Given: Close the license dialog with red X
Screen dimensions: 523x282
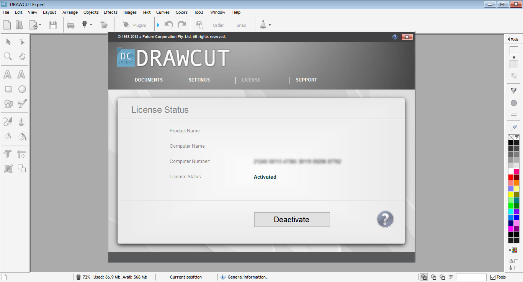Looking at the screenshot, I should (x=407, y=37).
